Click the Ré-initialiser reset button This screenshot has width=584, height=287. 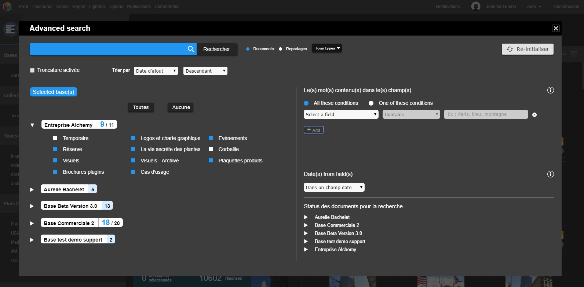528,49
